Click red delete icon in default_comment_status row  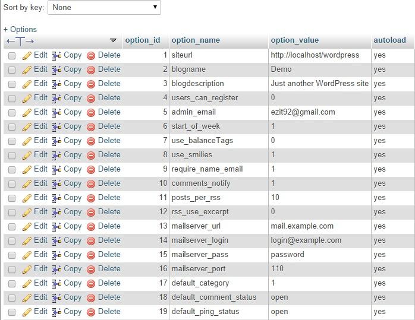point(91,299)
